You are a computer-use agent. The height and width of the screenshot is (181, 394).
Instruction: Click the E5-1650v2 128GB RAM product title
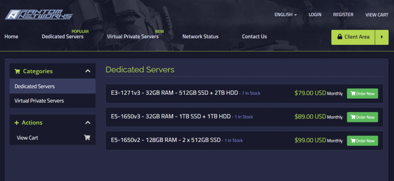click(x=166, y=140)
